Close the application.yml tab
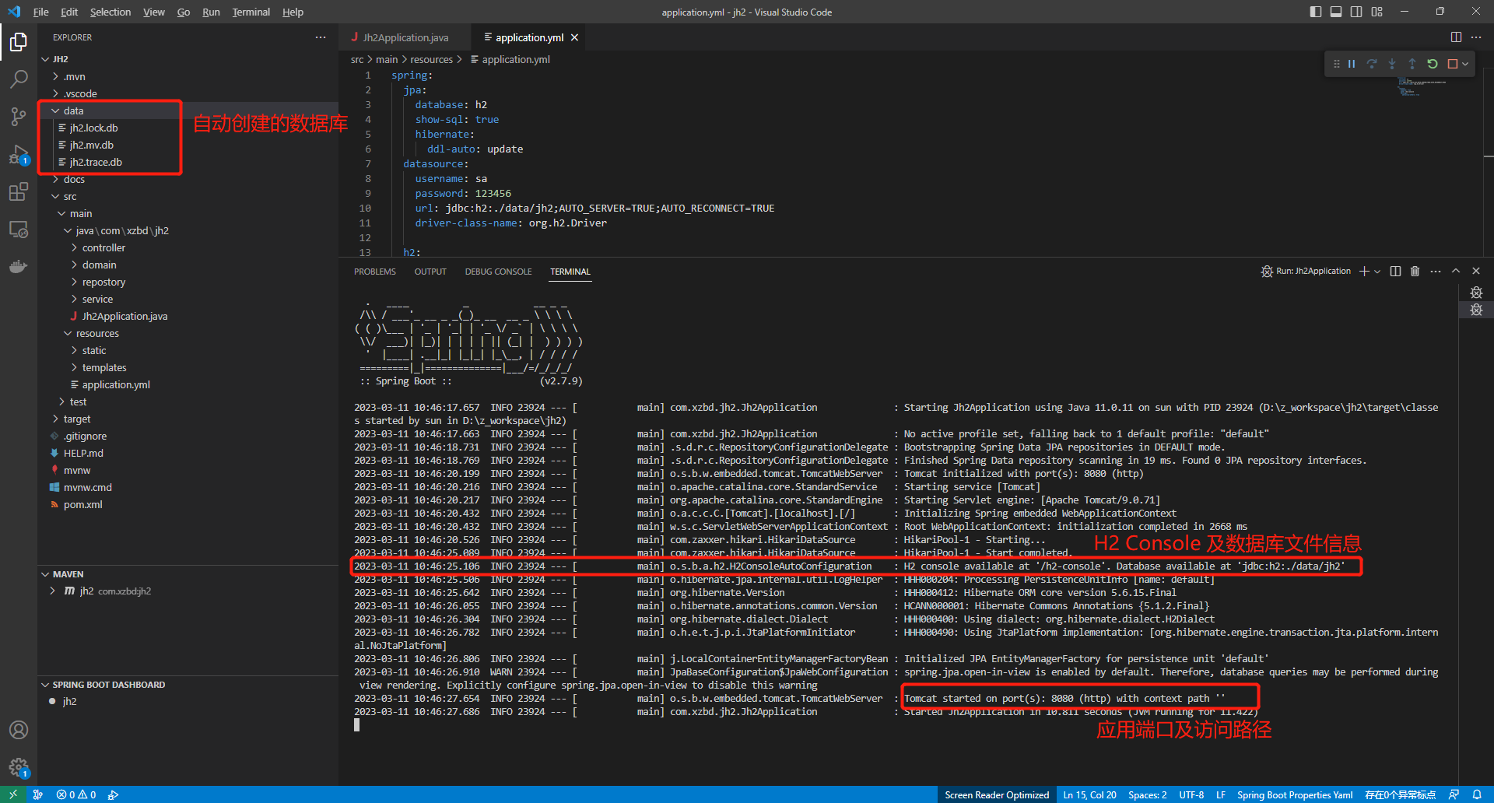 (574, 37)
